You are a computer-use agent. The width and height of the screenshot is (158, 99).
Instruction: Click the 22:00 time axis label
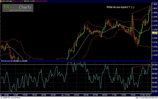(53, 95)
